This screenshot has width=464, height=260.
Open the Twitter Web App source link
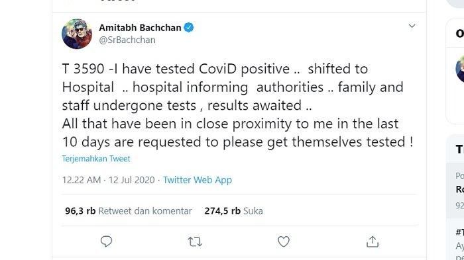point(198,180)
